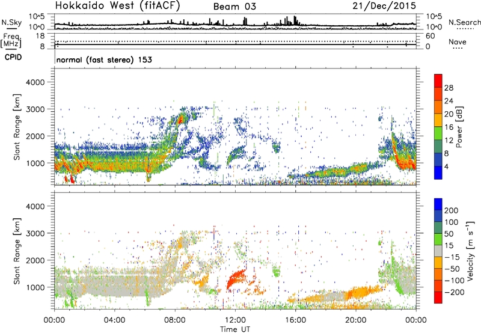Click the "28" power colorbar tick

pos(449,88)
